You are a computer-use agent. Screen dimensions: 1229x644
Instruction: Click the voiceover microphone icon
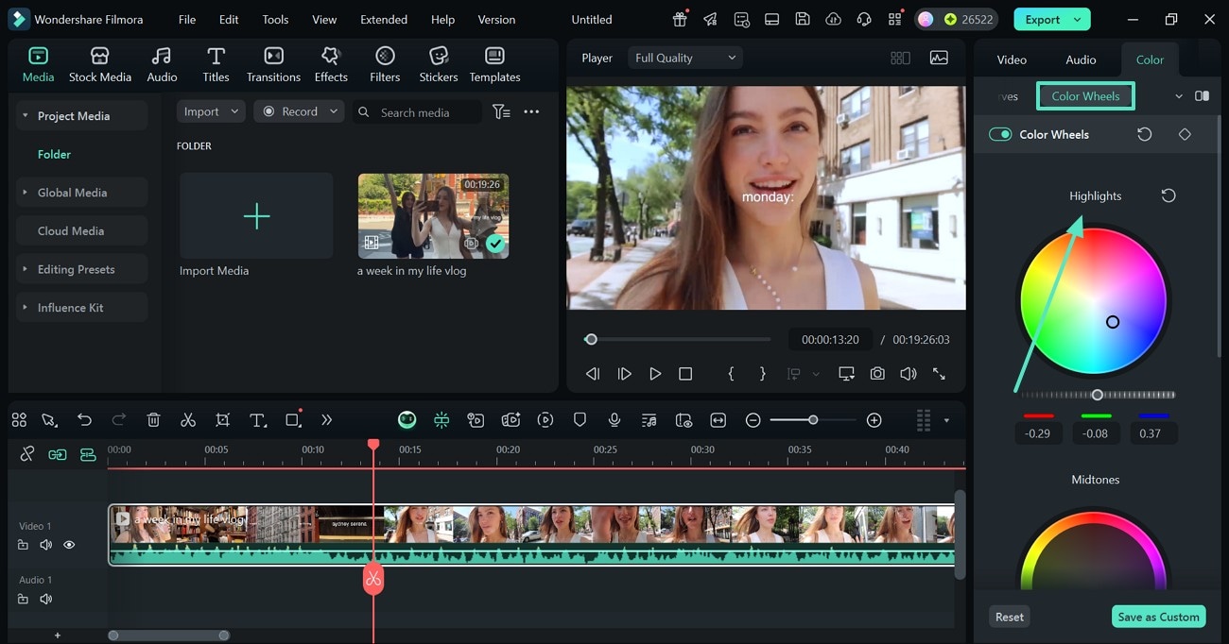[x=614, y=420]
